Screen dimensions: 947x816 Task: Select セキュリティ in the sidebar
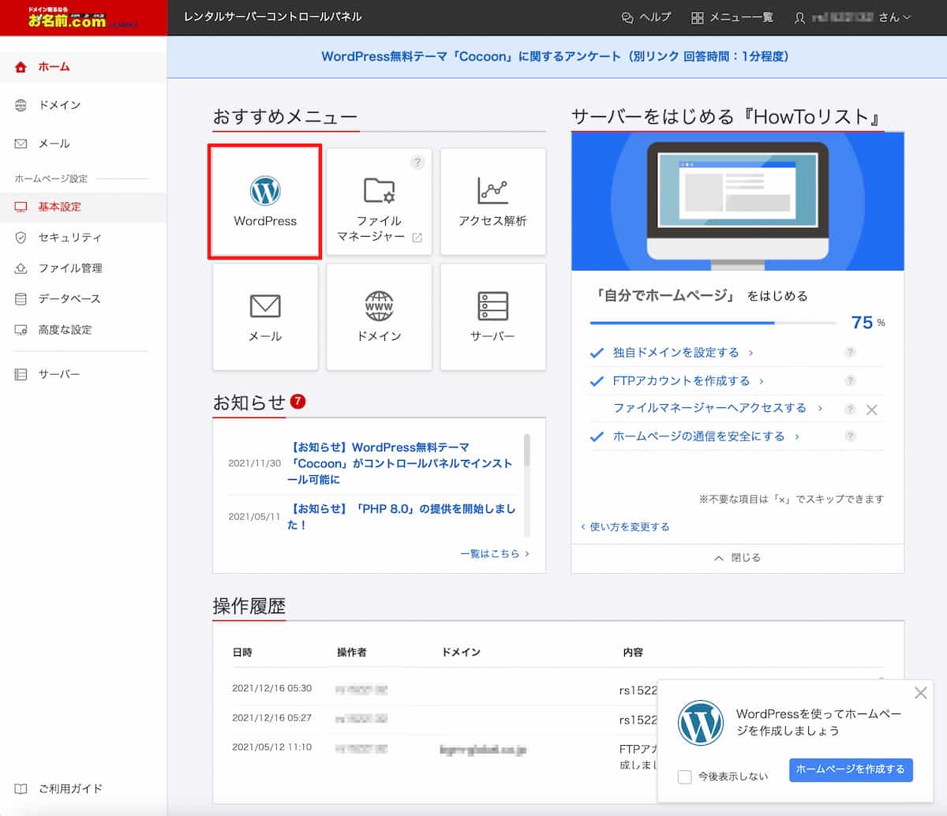tap(69, 238)
